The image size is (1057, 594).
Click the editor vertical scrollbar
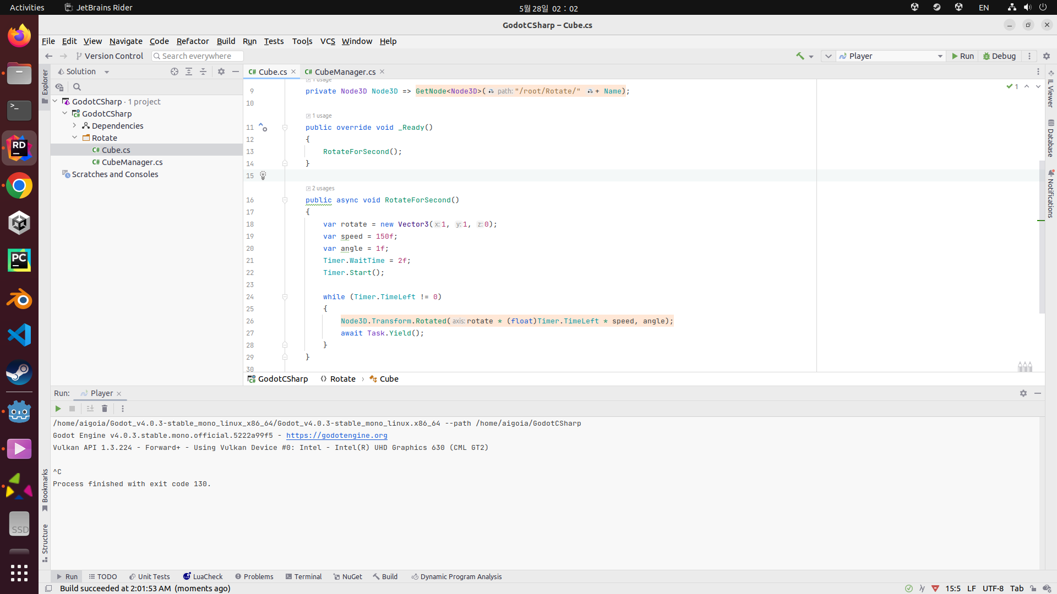pos(1042,237)
